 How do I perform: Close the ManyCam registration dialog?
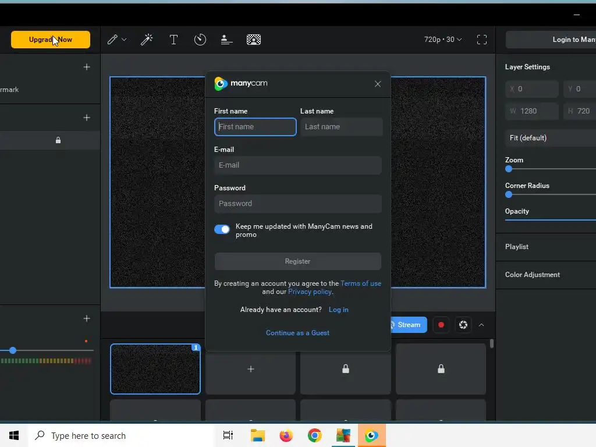(x=377, y=84)
